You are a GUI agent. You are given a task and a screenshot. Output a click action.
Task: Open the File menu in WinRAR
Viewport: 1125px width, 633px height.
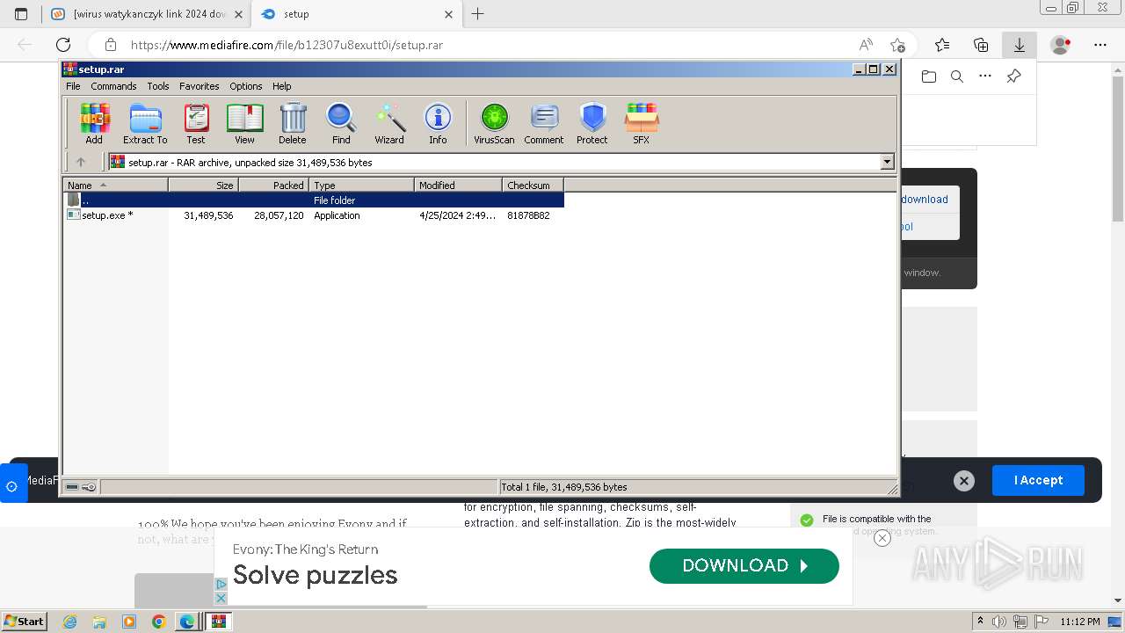73,86
